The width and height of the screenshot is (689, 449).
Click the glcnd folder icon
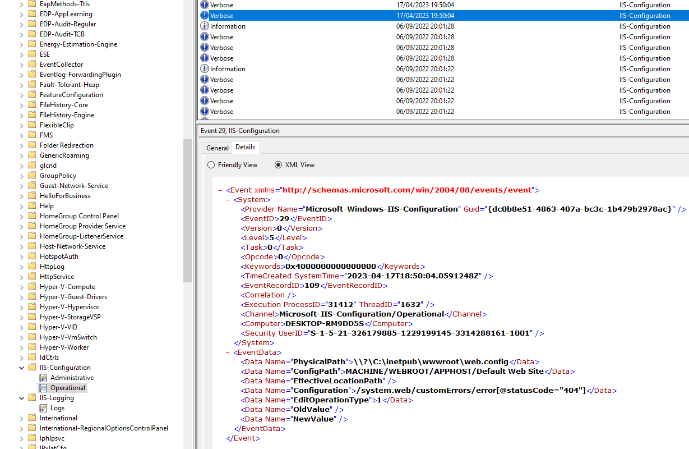(32, 166)
